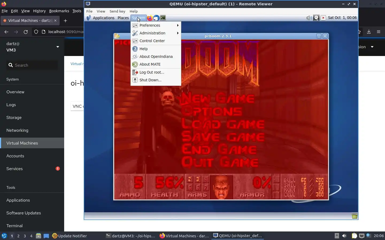Screen dimensions: 385x240
Task: Open Control Center from System menu
Action: pos(156,41)
